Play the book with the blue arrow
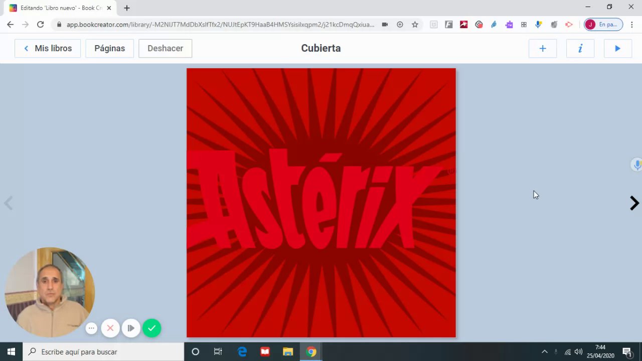The width and height of the screenshot is (642, 361). (617, 48)
